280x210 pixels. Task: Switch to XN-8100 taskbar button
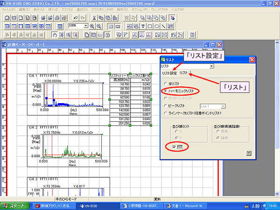point(98,206)
